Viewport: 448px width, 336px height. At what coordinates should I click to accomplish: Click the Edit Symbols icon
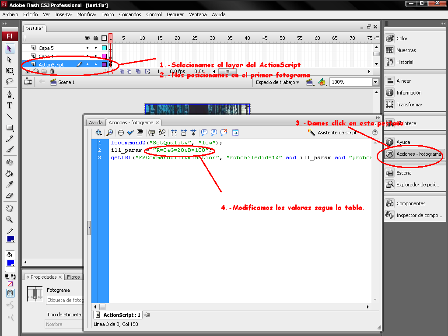322,82
